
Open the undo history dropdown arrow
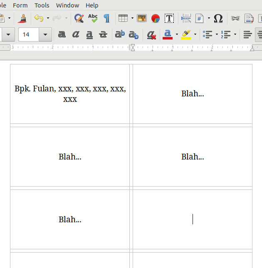click(x=48, y=18)
